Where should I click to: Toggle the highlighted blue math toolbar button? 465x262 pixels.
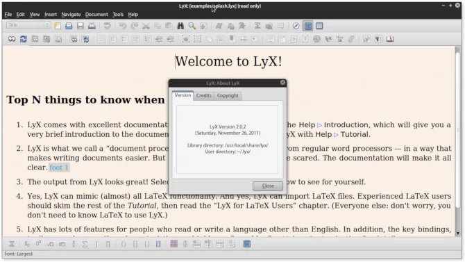pyautogui.click(x=308, y=26)
